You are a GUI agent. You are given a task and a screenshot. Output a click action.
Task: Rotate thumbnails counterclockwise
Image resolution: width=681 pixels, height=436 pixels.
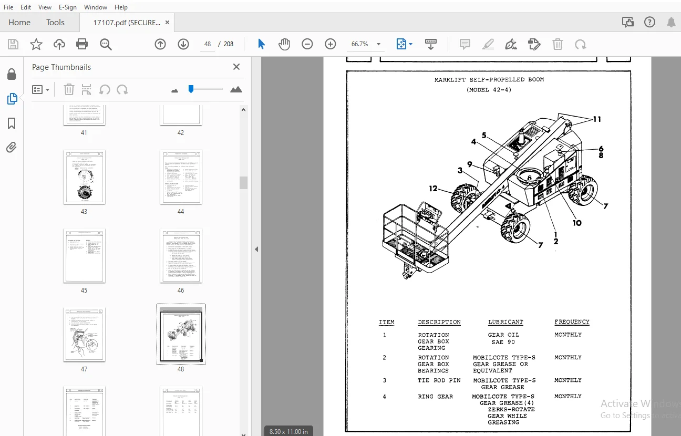[105, 89]
